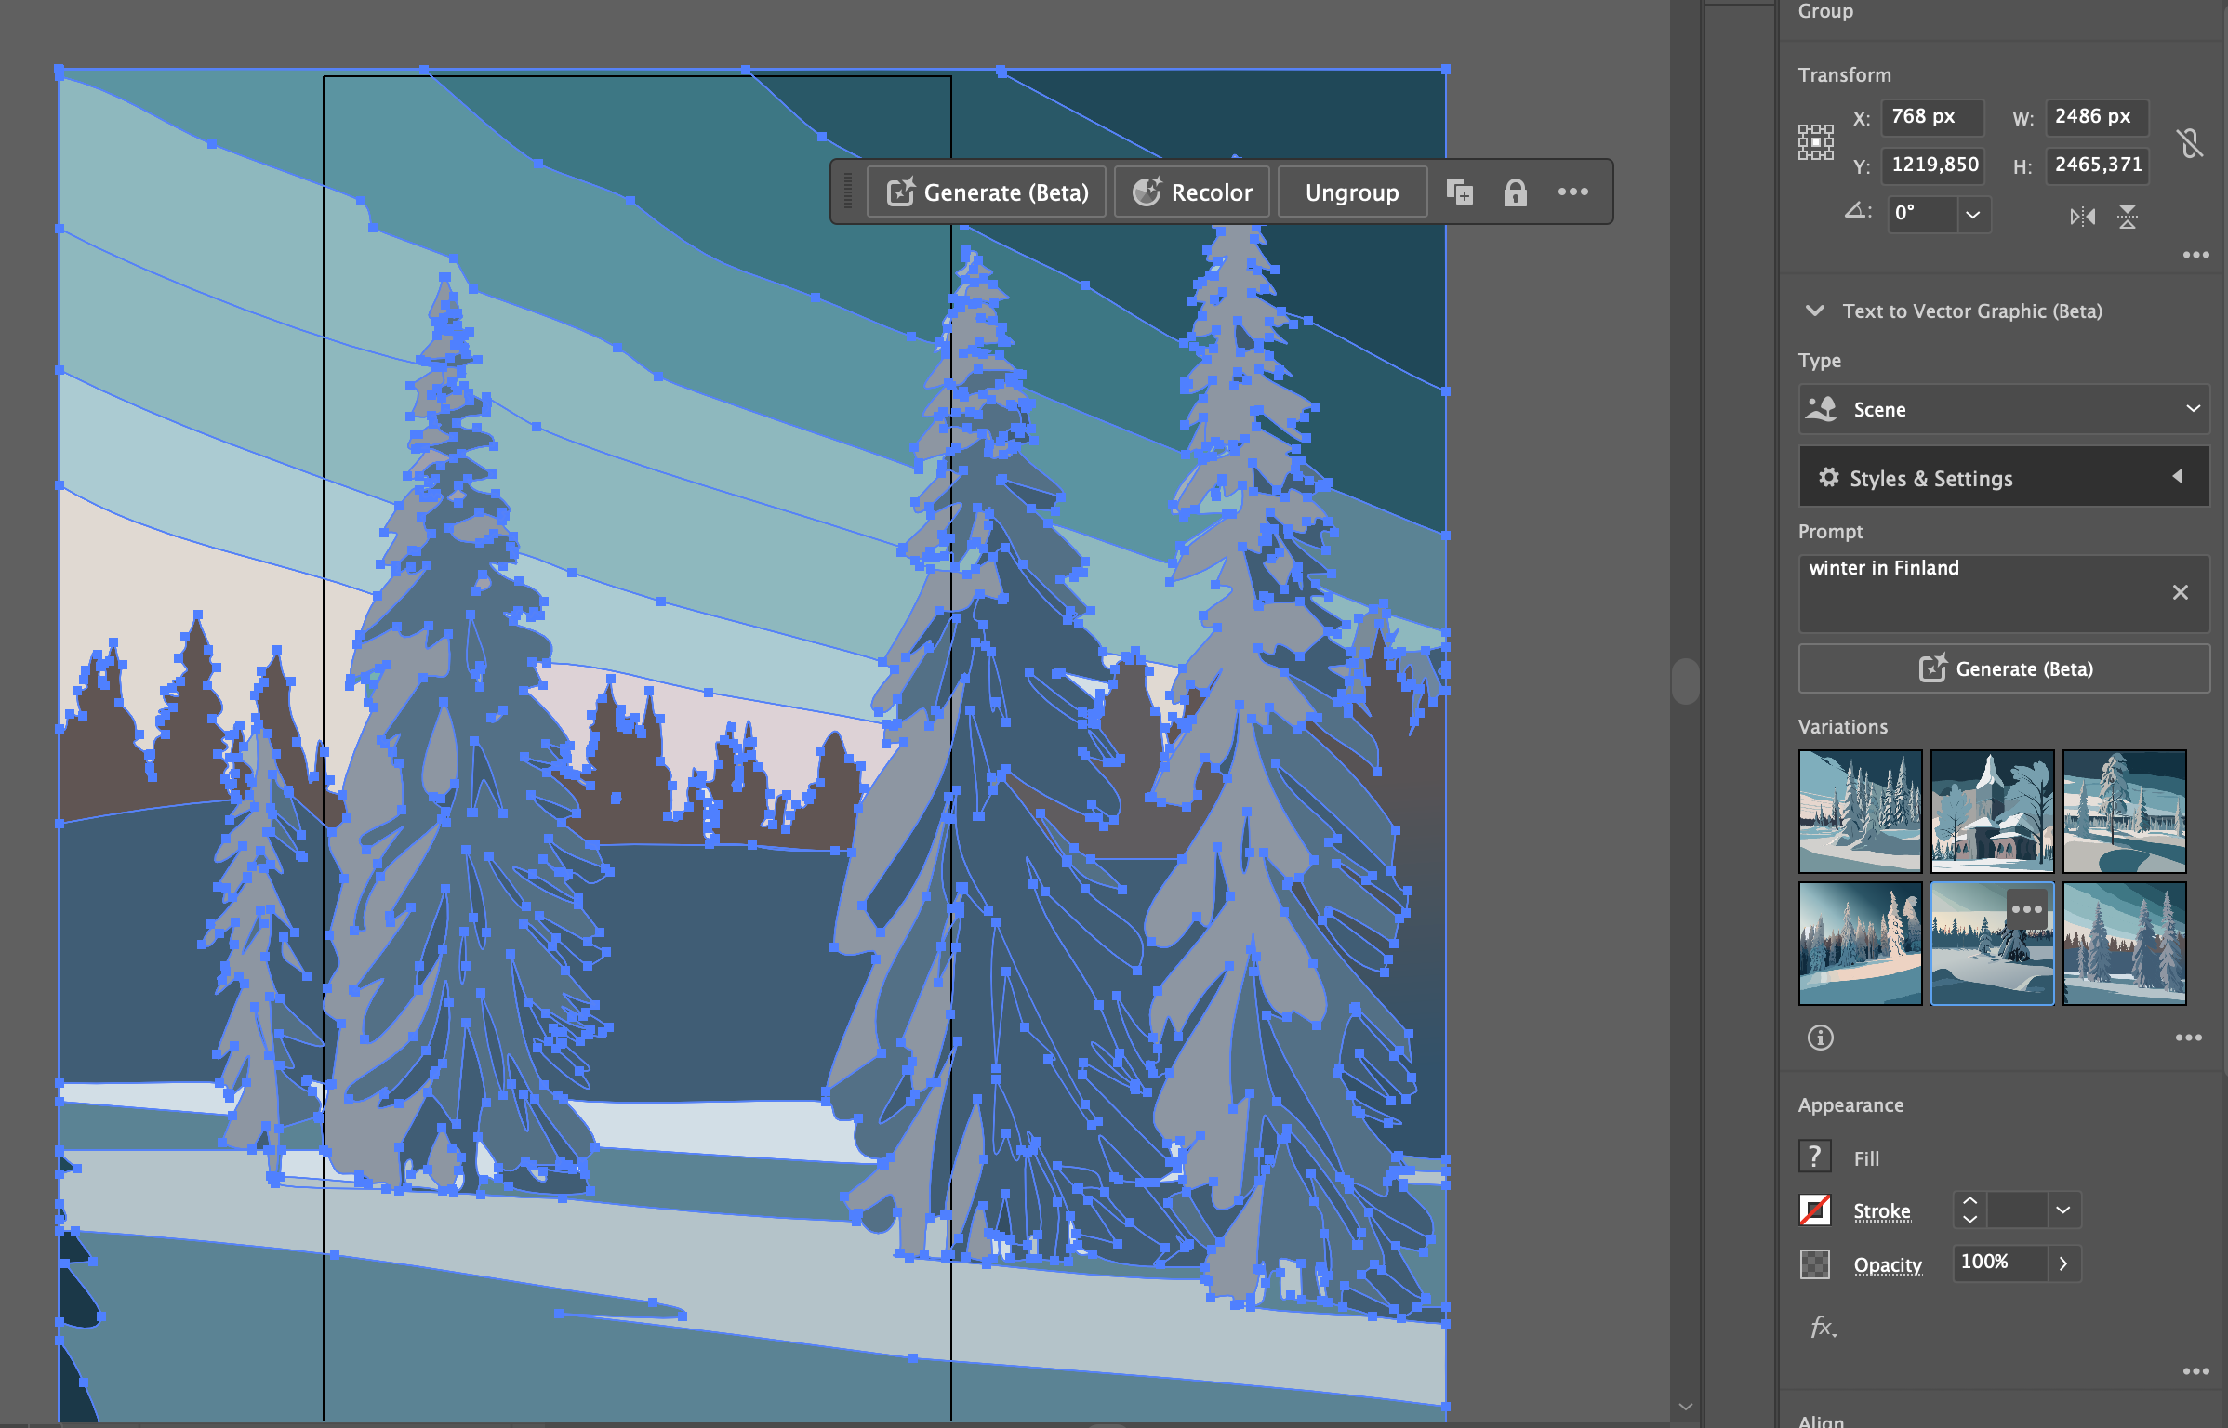Open rotation angle dropdown arrow
Viewport: 2228px width, 1428px height.
(1972, 215)
